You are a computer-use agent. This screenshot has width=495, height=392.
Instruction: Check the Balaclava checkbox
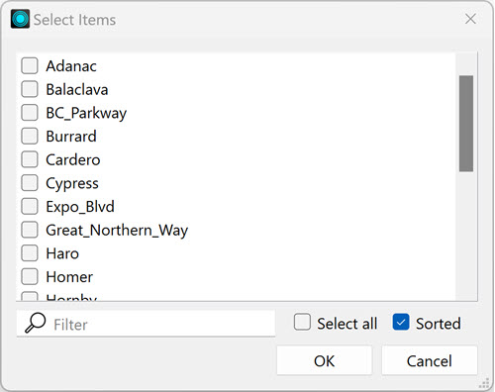tap(30, 89)
